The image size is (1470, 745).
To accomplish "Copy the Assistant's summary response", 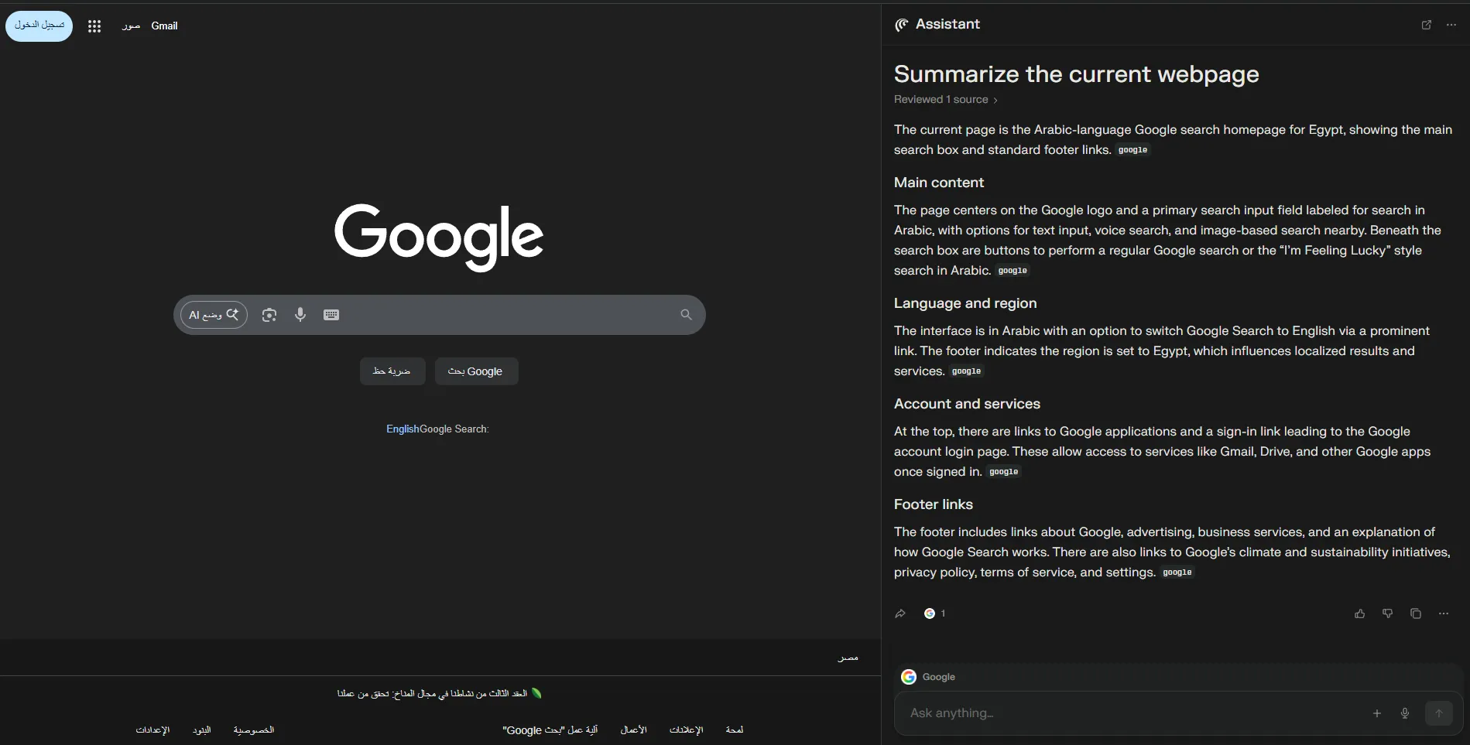I will click(x=1415, y=613).
